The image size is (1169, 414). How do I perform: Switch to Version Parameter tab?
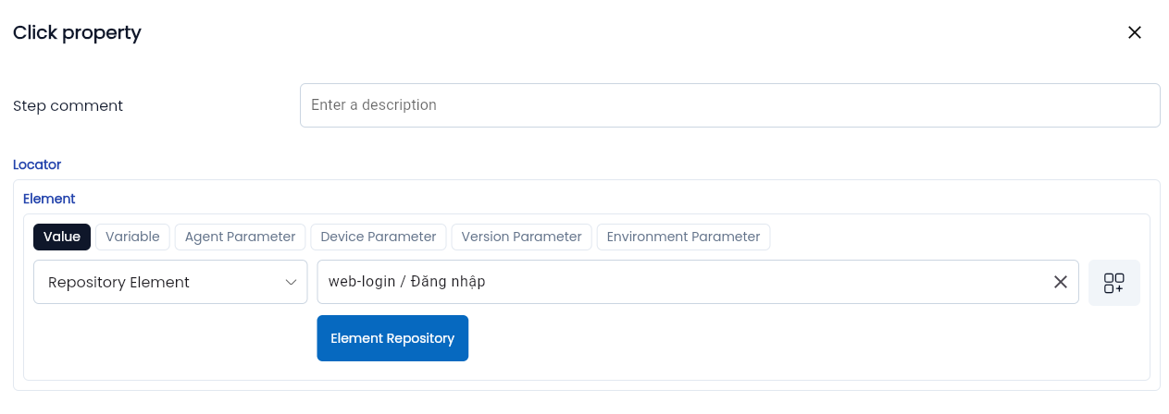coord(521,237)
